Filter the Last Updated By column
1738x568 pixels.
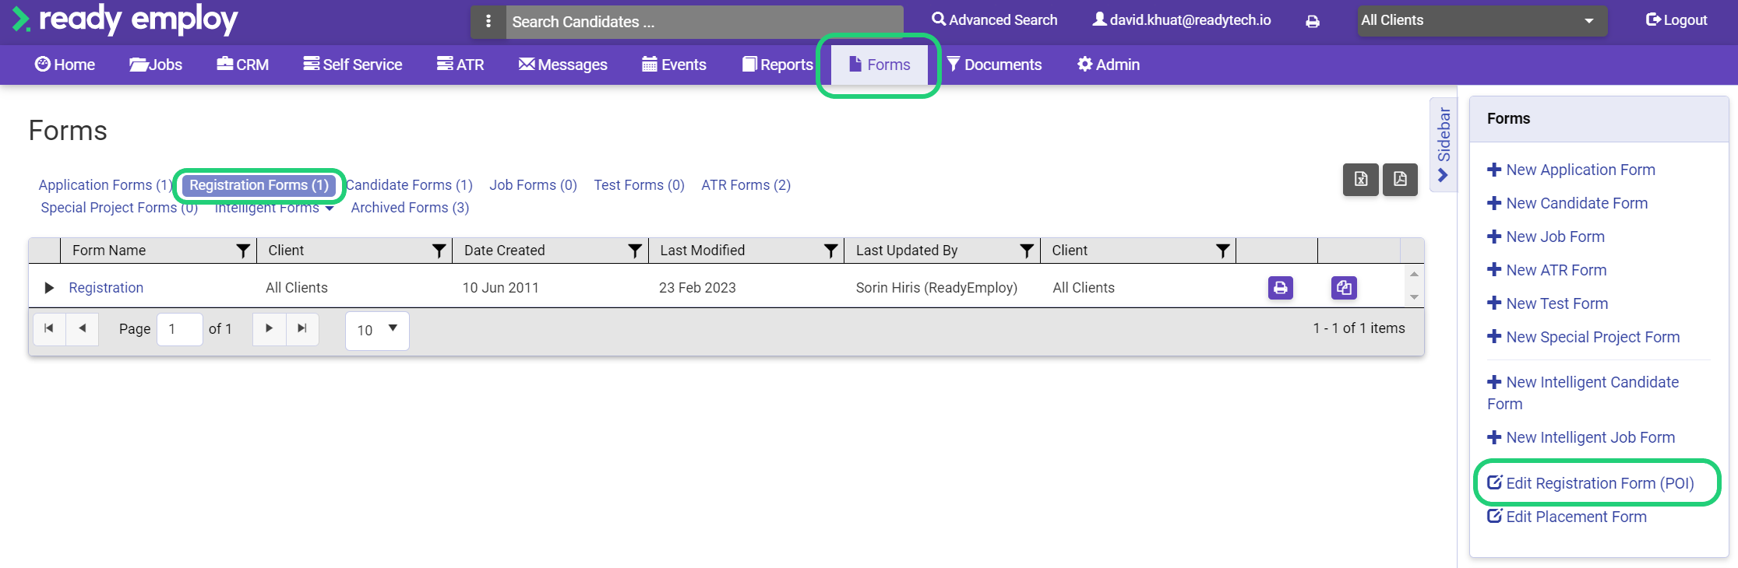click(1027, 251)
